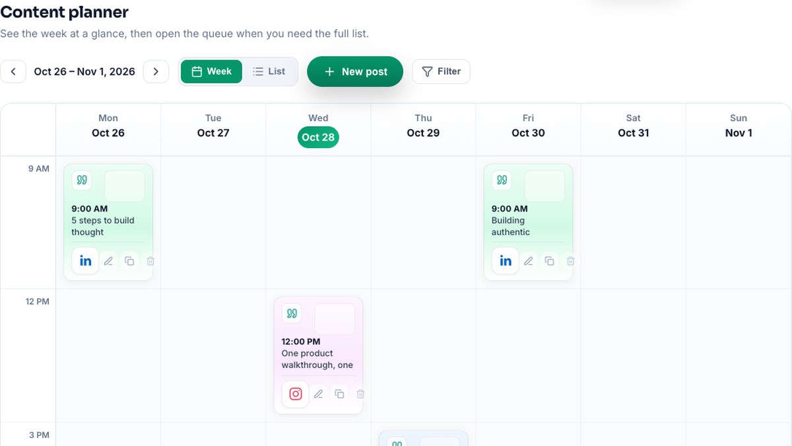Screen dimensions: 792x446
Task: Open the thumbnail of Monday's 9:00 AM post
Action: point(125,186)
